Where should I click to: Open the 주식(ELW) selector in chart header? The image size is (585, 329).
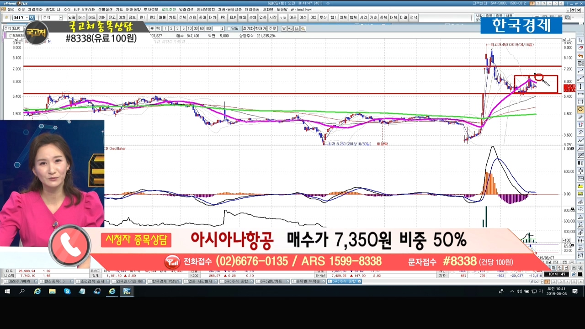[x=13, y=29]
